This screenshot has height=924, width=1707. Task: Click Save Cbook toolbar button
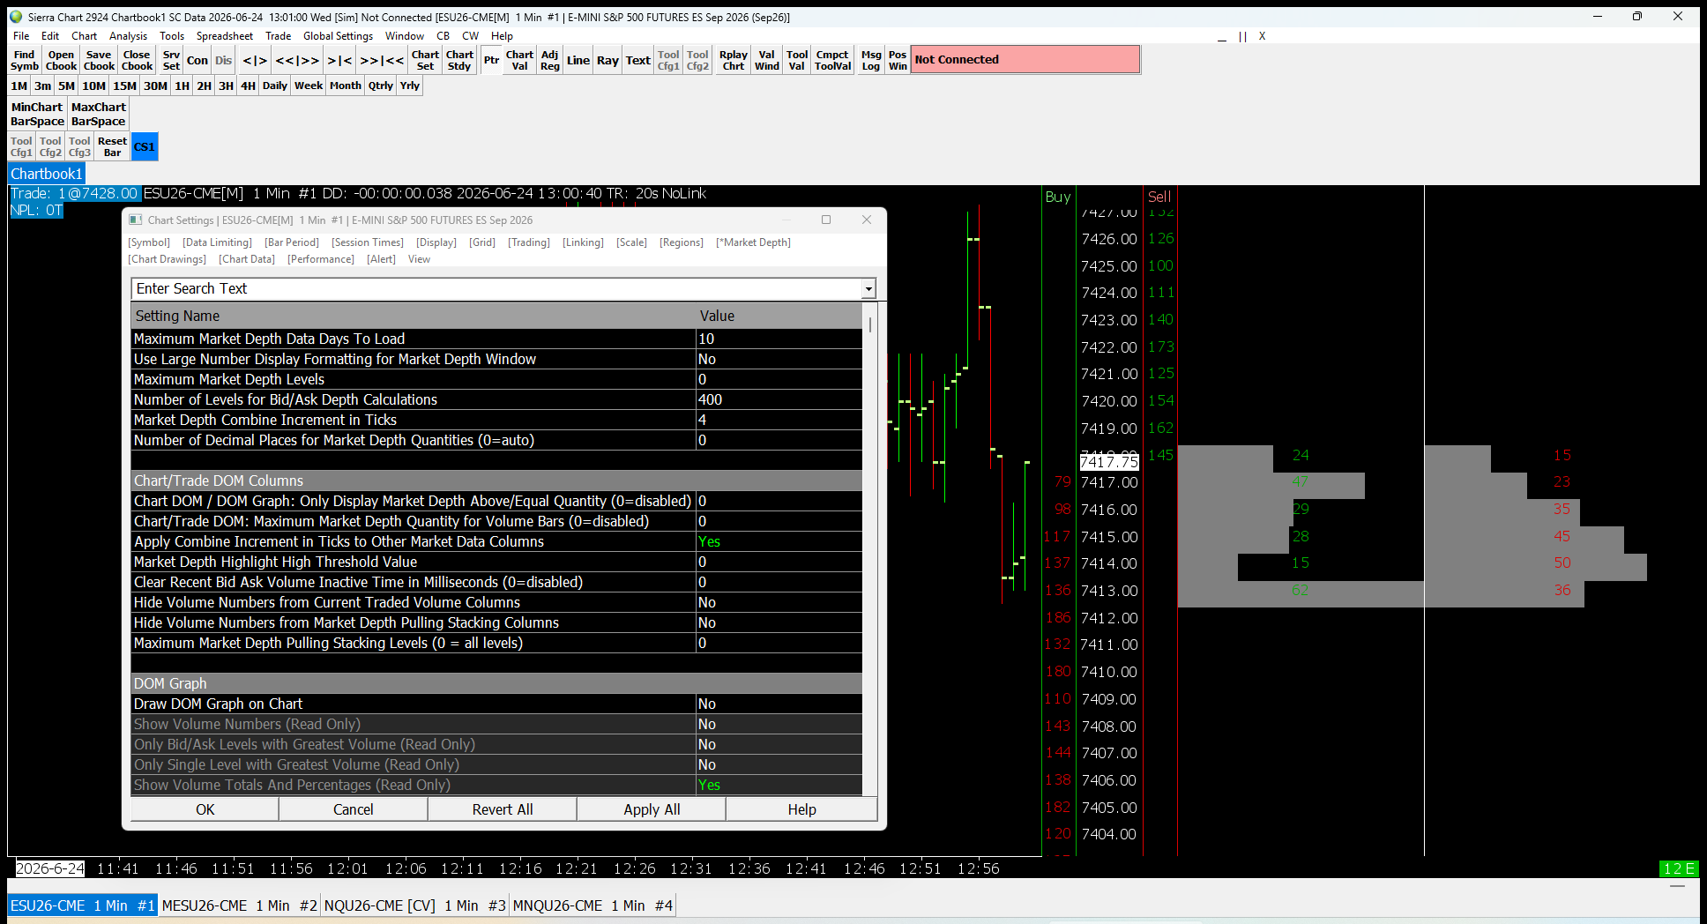(x=99, y=60)
